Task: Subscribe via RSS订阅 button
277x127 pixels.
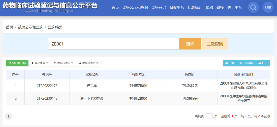Action: 246,63
